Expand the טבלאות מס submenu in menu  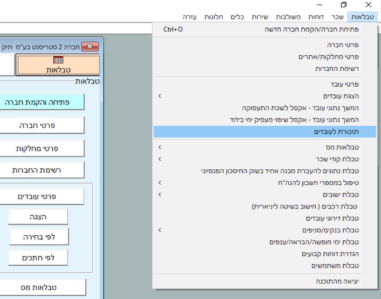tap(265, 147)
